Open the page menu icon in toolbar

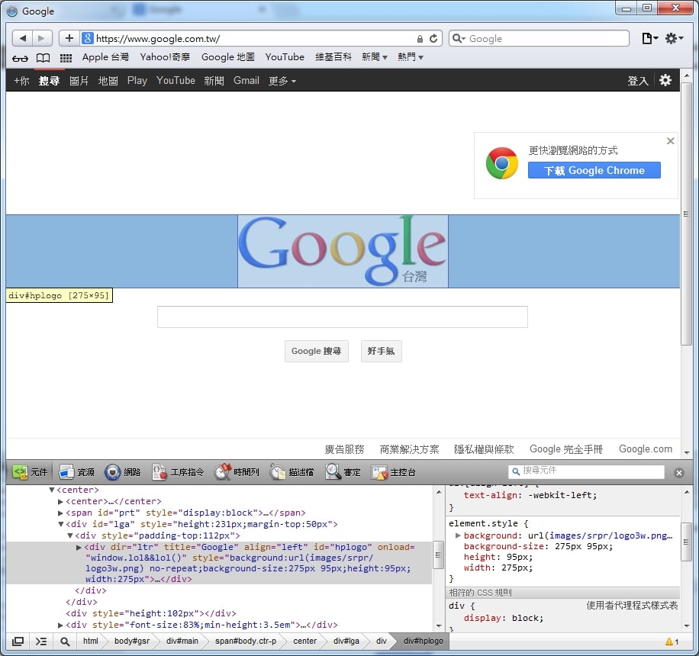[x=650, y=38]
